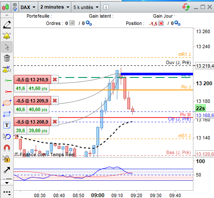This screenshot has width=214, height=198.
Task: Select the text annotation tool
Action: click(7, 125)
